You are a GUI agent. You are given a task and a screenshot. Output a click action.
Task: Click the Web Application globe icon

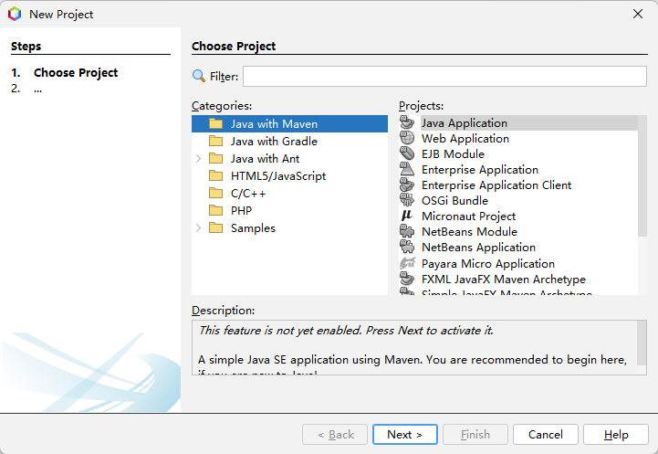407,138
